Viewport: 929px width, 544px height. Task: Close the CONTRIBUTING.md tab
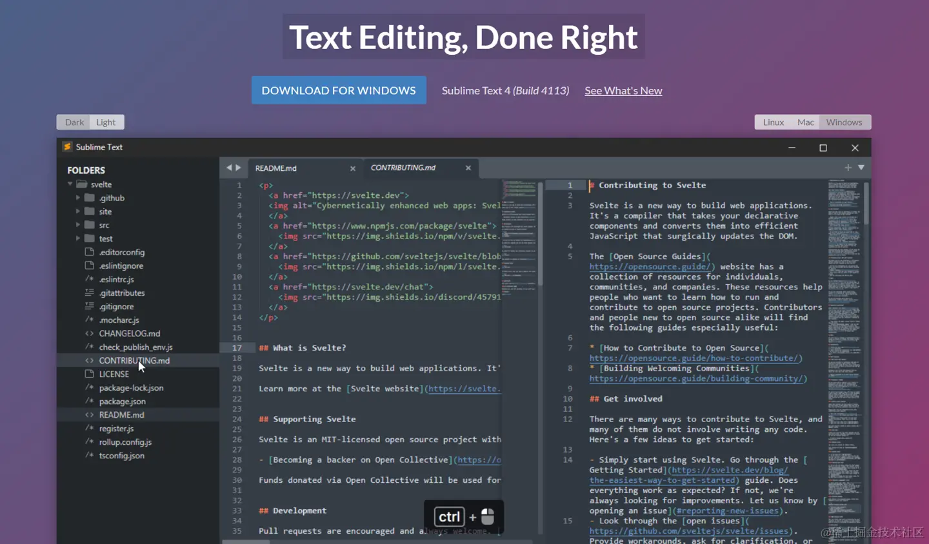coord(468,168)
